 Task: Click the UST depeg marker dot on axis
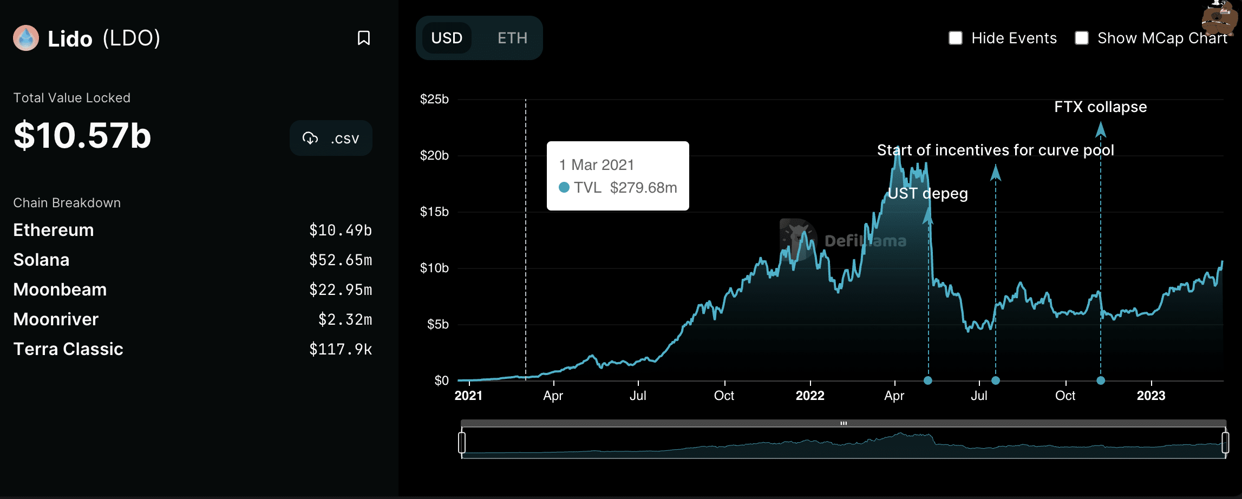point(928,380)
